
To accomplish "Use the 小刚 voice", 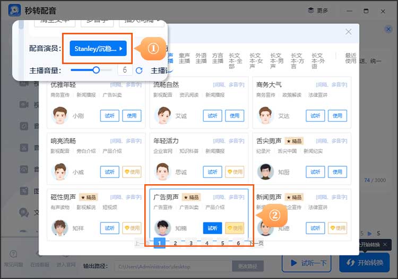I will pyautogui.click(x=132, y=116).
